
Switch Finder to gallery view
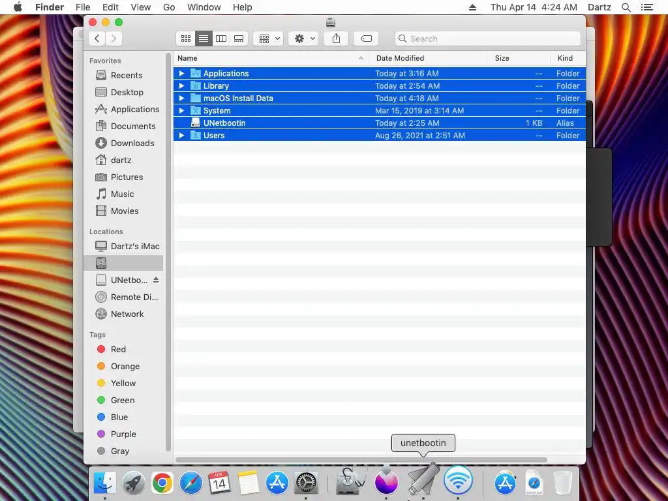(239, 38)
